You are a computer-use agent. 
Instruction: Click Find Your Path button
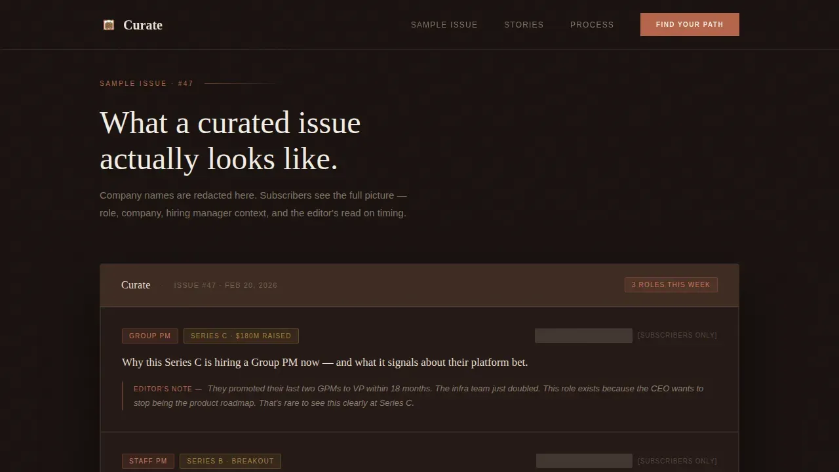pyautogui.click(x=690, y=24)
